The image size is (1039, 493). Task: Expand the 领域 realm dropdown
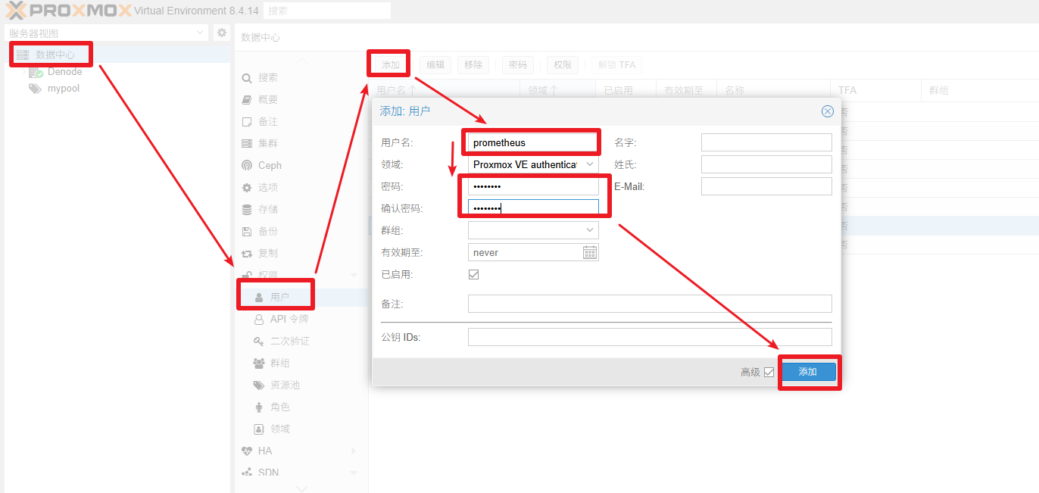point(590,164)
